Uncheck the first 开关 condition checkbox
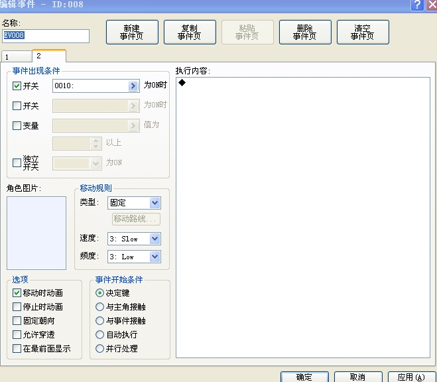 tap(17, 86)
